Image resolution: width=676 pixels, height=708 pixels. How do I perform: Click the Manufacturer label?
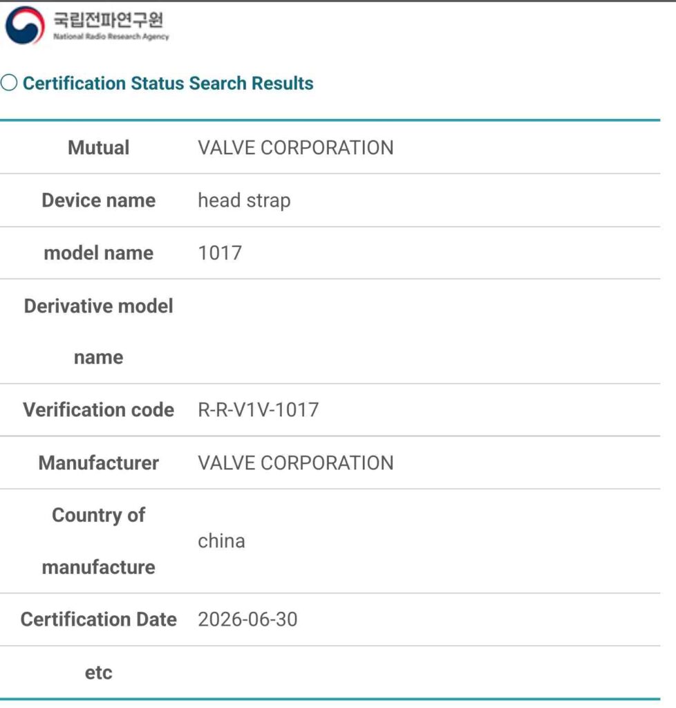point(98,463)
